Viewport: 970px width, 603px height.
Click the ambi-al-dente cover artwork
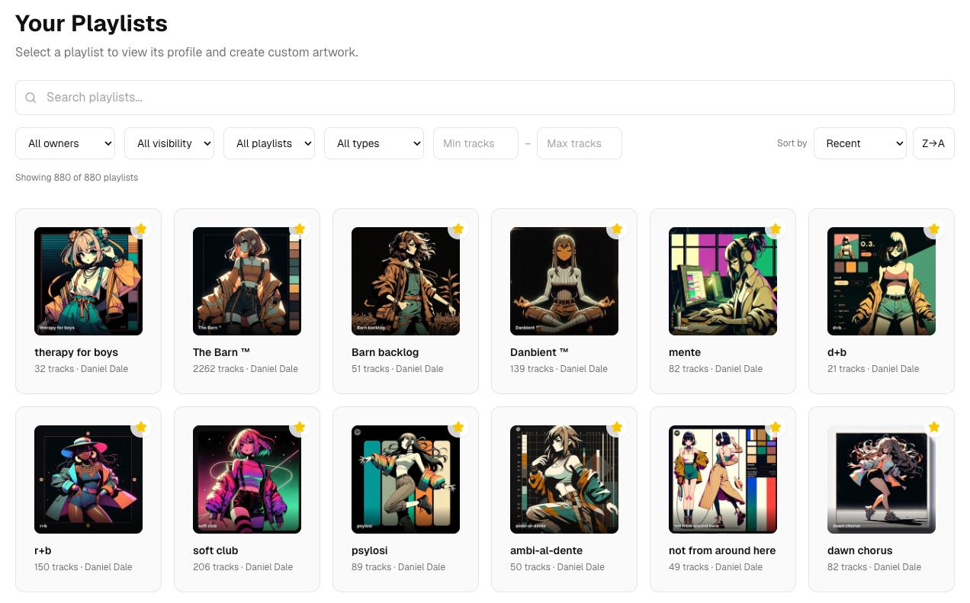tap(564, 480)
